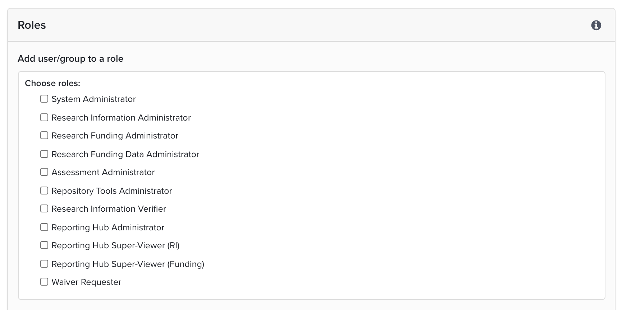
Task: Tick the Research Information Administrator checkbox
Action: click(x=44, y=117)
